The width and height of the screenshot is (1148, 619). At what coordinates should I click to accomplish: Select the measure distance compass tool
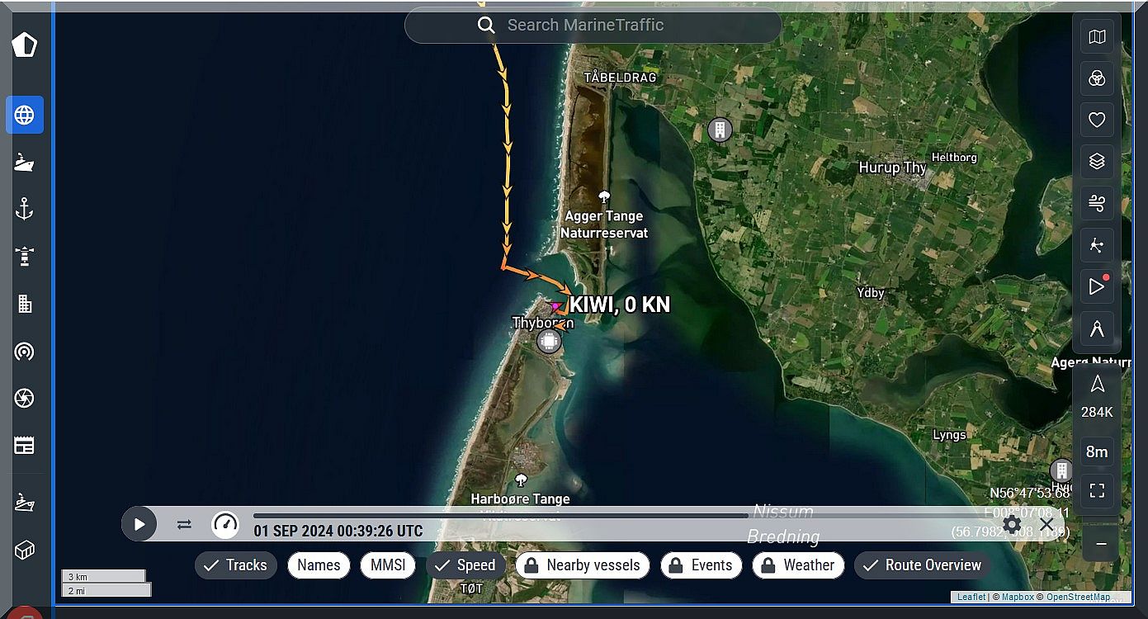point(1097,328)
